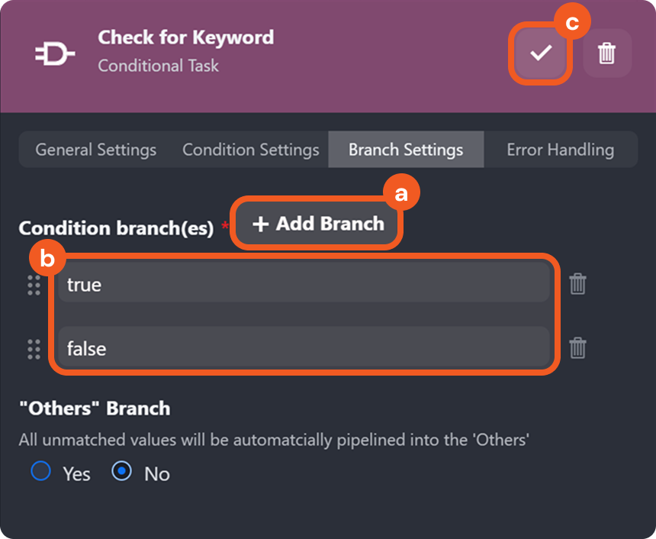
Task: Click the drag handle beside the true branch
Action: point(34,285)
